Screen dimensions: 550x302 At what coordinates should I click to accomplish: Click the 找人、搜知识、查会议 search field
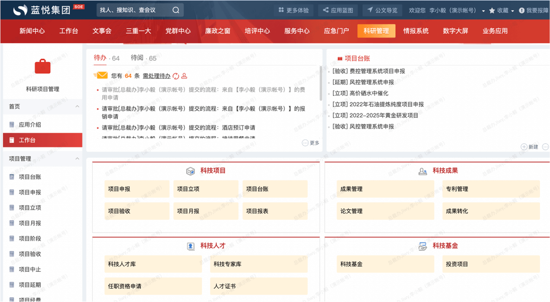click(x=133, y=10)
